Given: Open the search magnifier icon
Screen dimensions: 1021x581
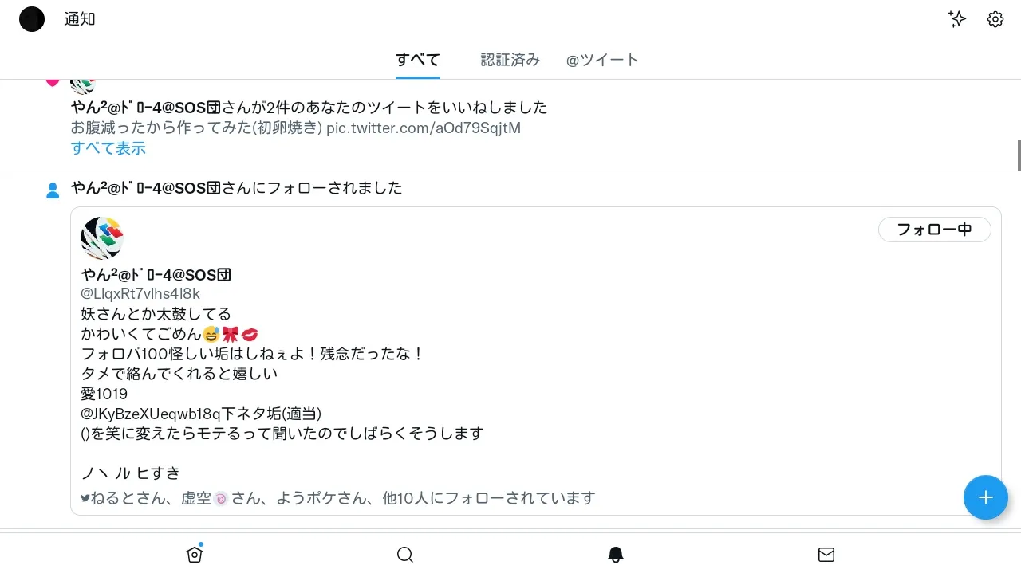Looking at the screenshot, I should [x=405, y=555].
